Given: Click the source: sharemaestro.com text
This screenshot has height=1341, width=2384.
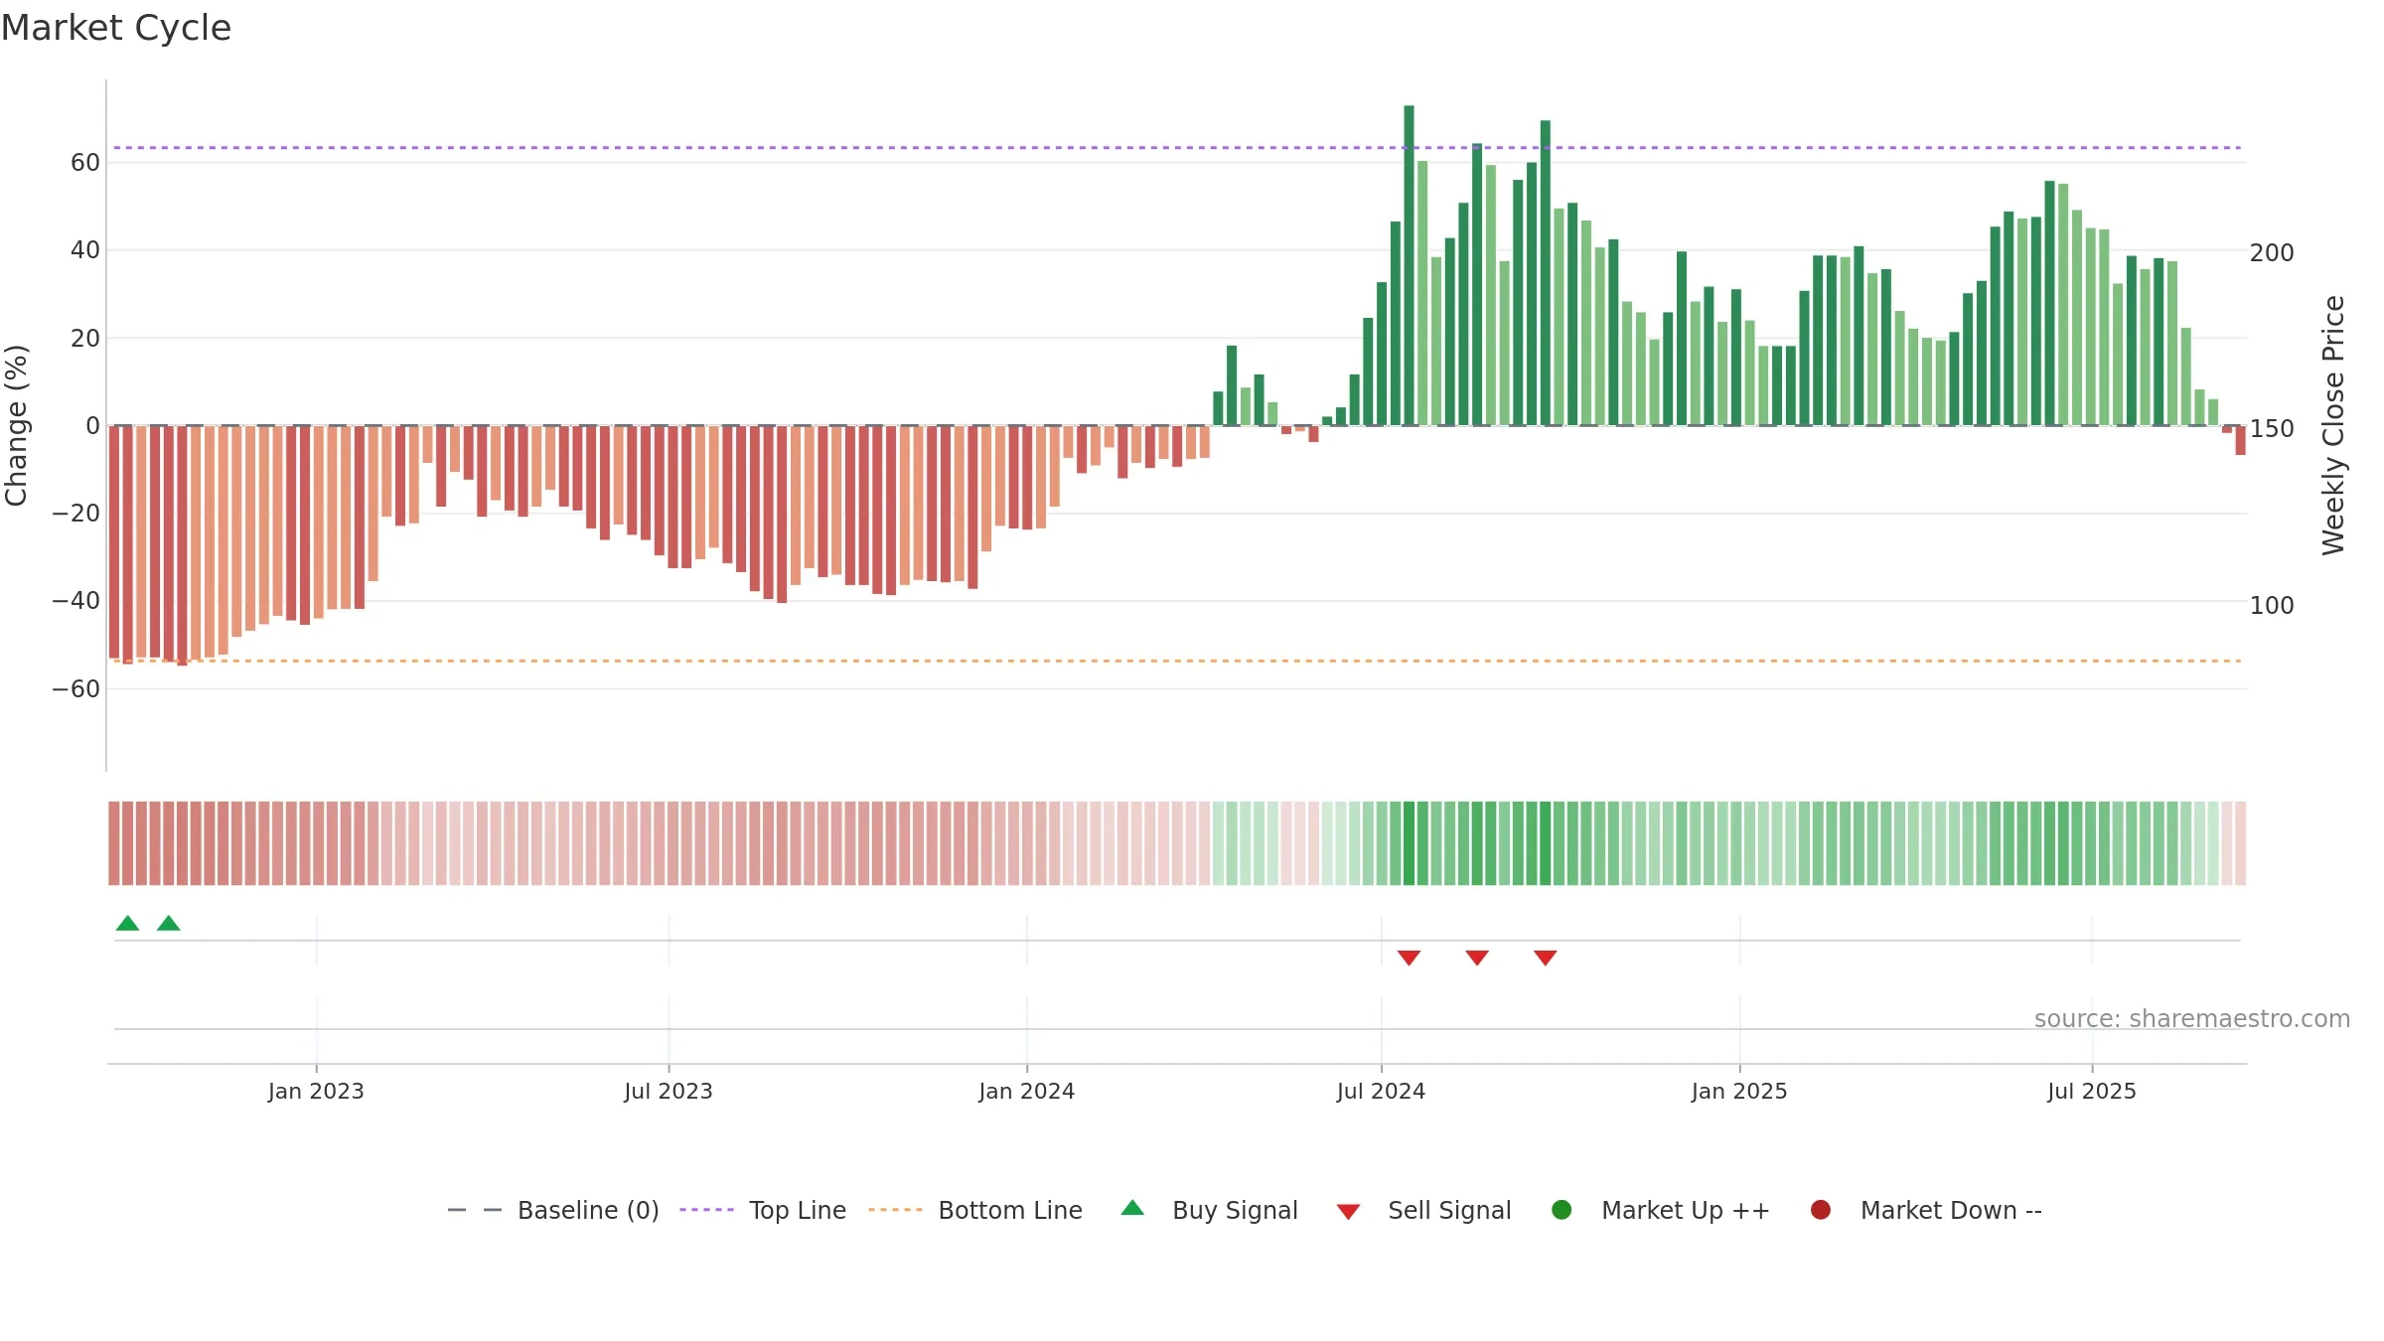Looking at the screenshot, I should (x=2192, y=1018).
